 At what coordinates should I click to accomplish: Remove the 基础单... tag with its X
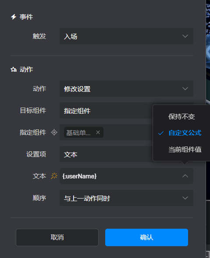click(x=98, y=132)
